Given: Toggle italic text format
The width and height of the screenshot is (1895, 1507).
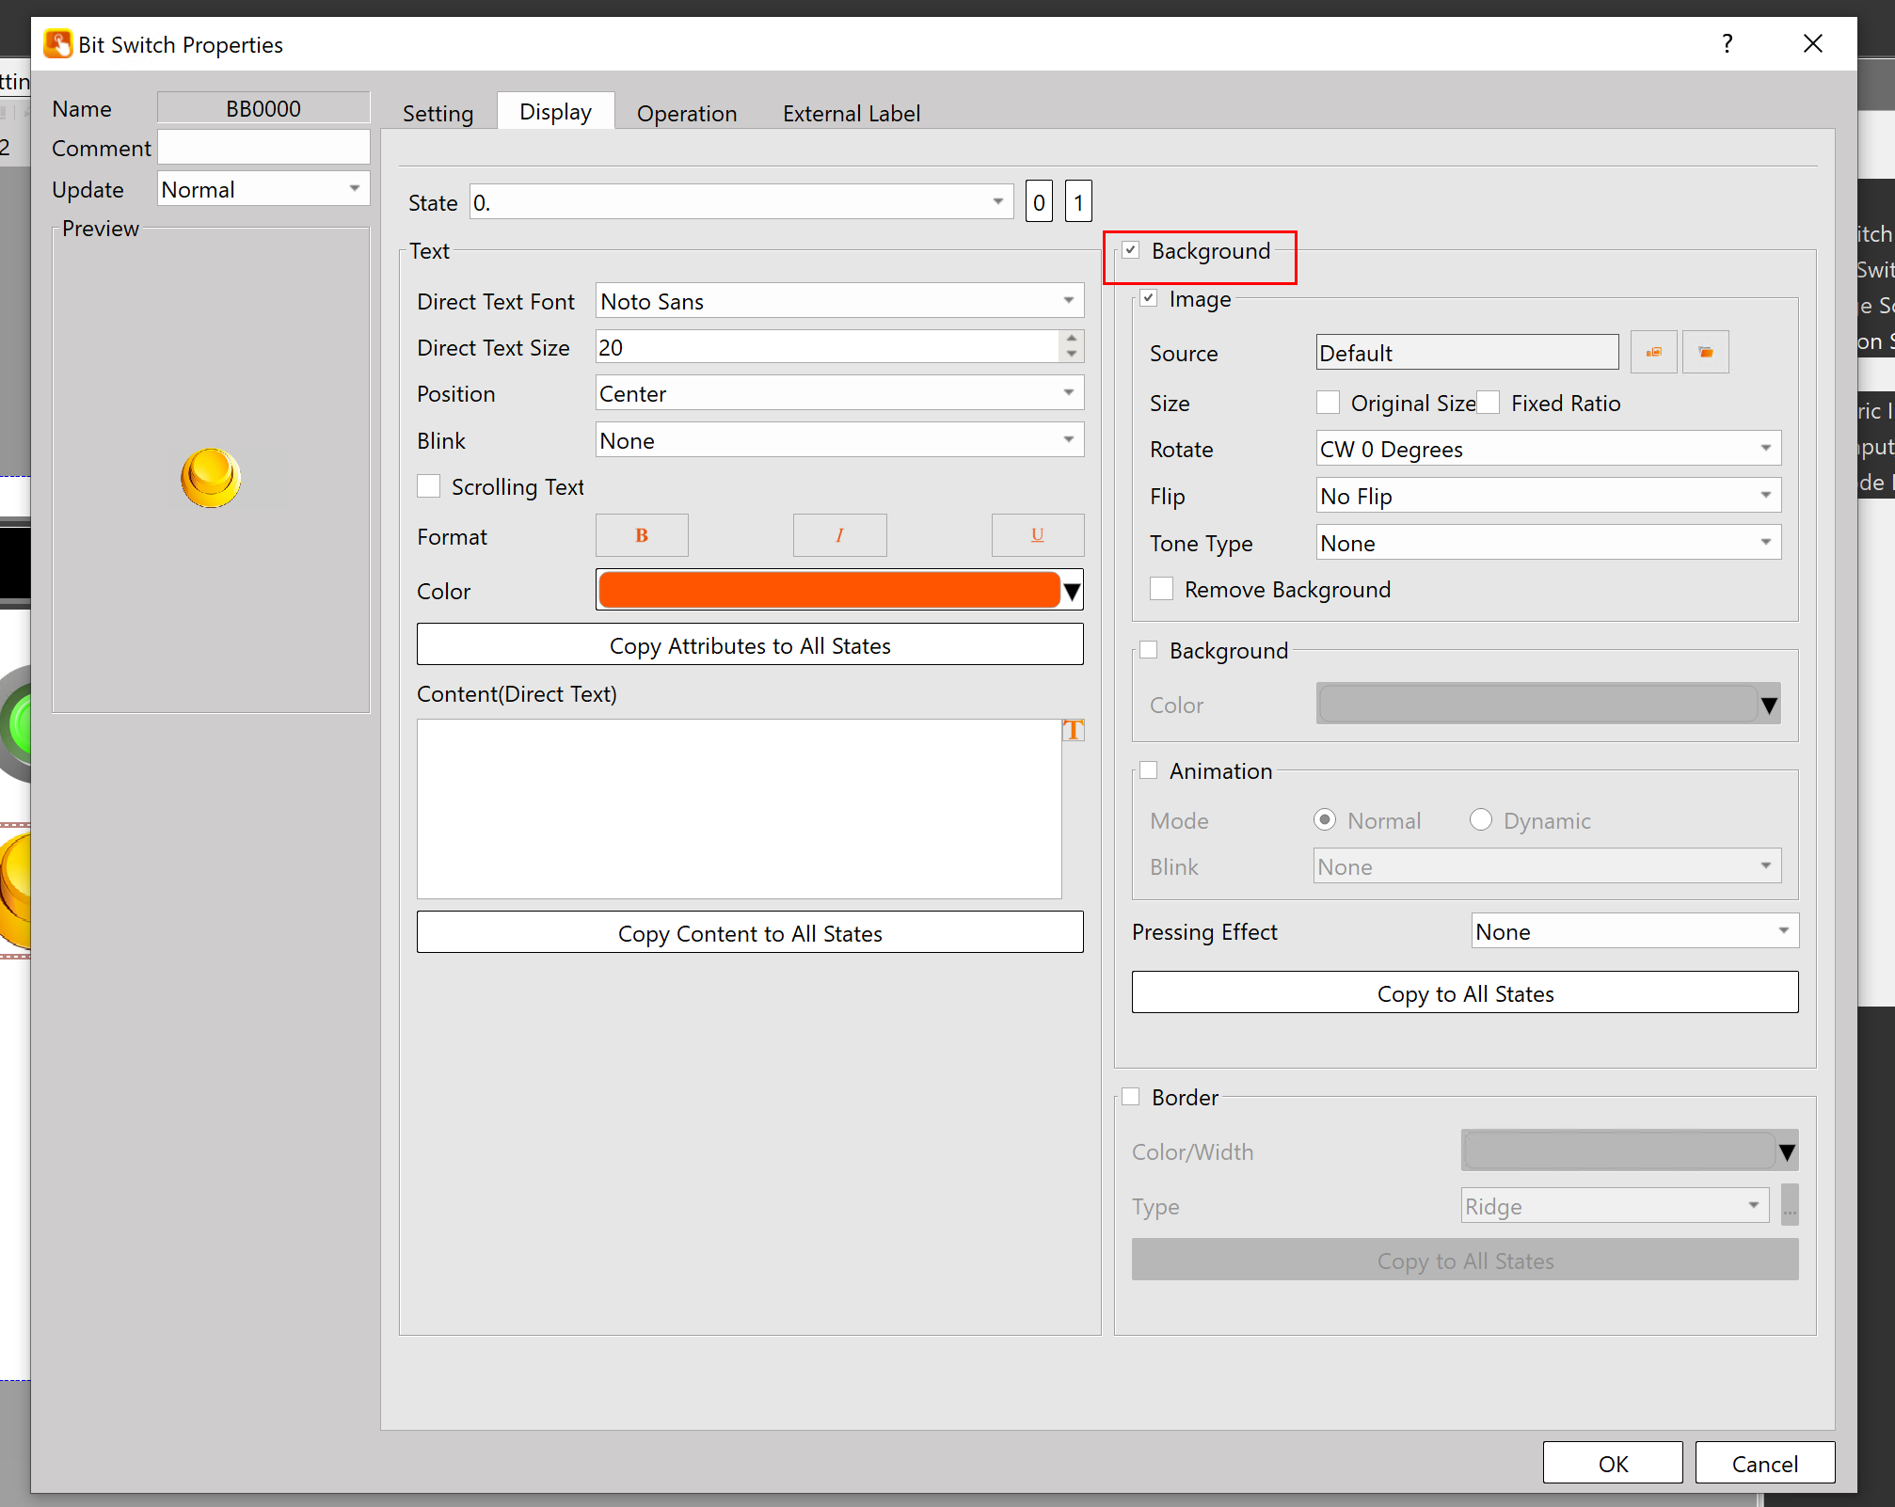Looking at the screenshot, I should (x=839, y=535).
